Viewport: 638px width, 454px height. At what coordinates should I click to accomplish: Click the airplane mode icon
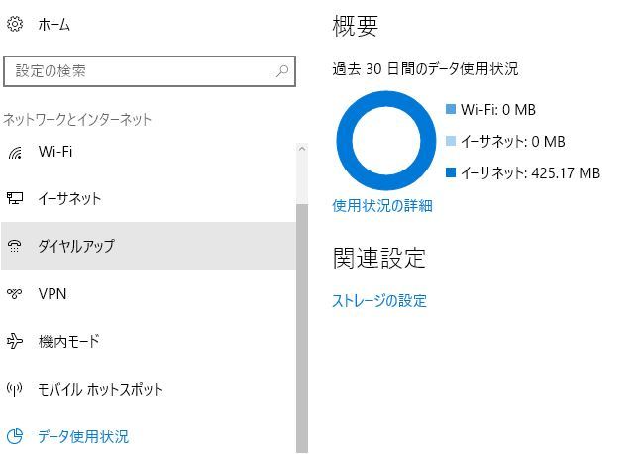pyautogui.click(x=15, y=342)
